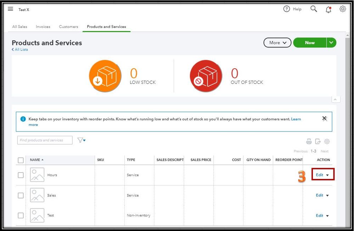Open the hamburger navigation menu
The height and width of the screenshot is (231, 354).
[10, 9]
